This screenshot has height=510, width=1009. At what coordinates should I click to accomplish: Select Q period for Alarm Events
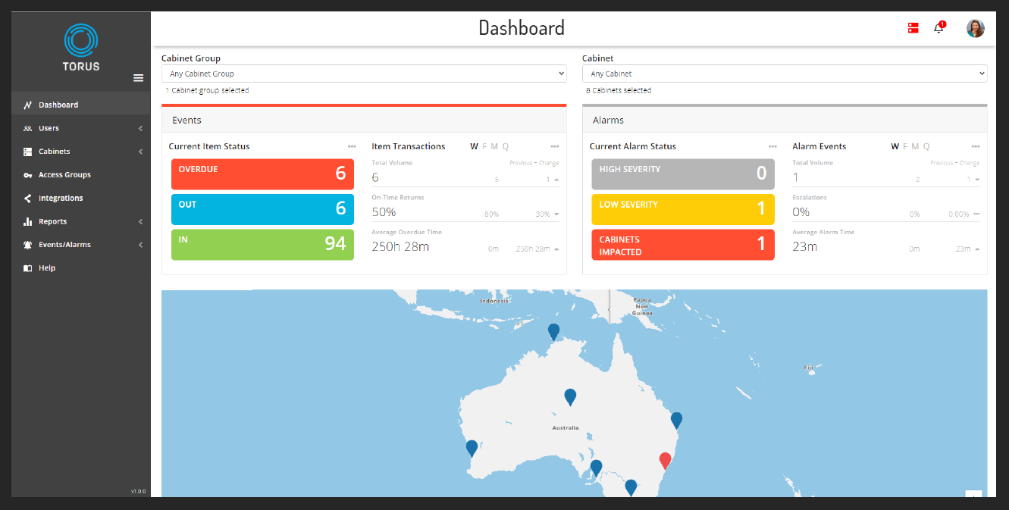pos(926,146)
